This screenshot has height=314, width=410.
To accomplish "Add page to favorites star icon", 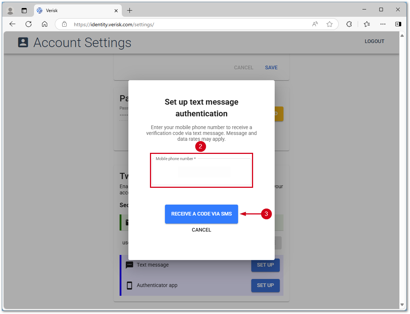I will 330,24.
